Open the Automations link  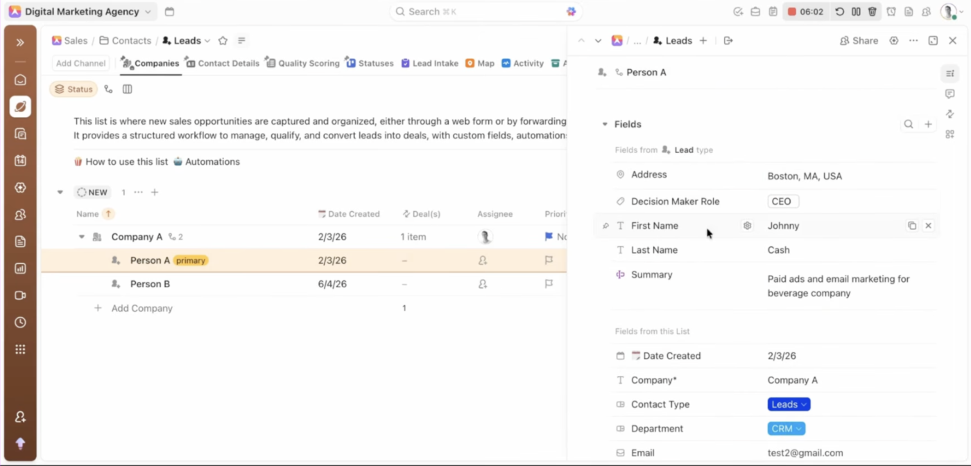coord(206,161)
